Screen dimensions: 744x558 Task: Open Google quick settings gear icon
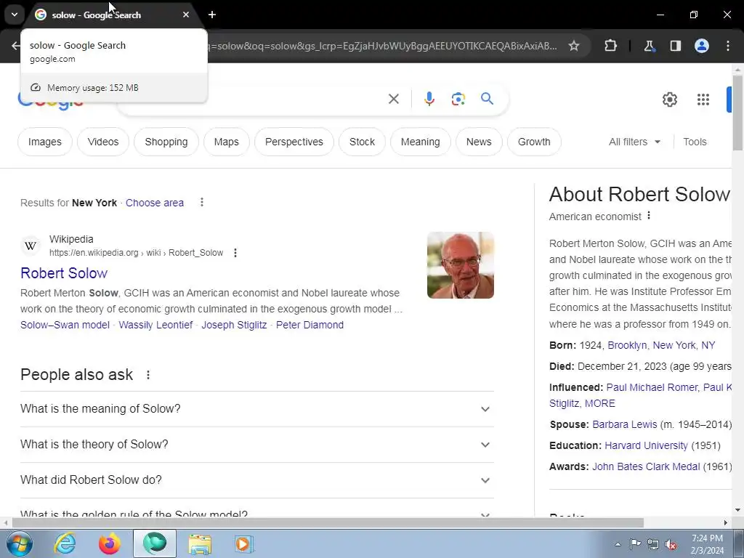pyautogui.click(x=669, y=99)
